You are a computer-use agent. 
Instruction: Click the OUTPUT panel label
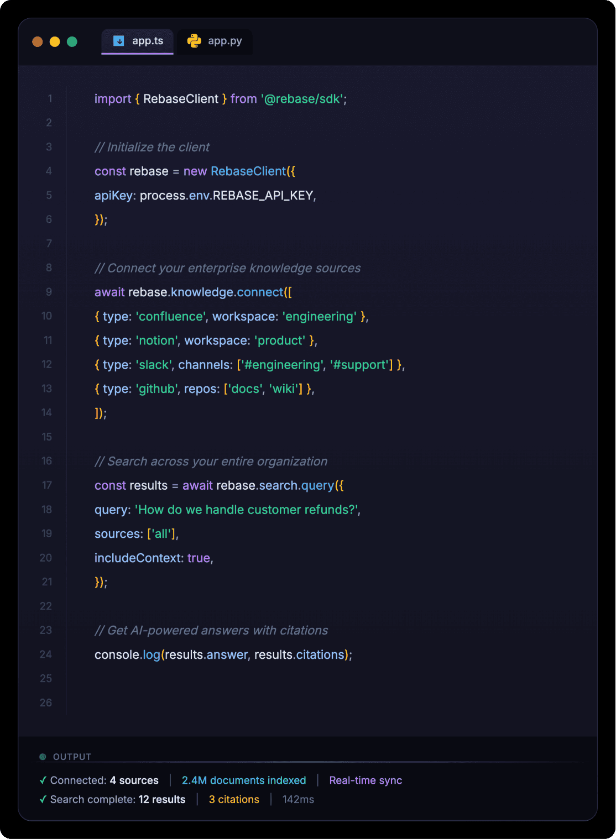point(72,757)
